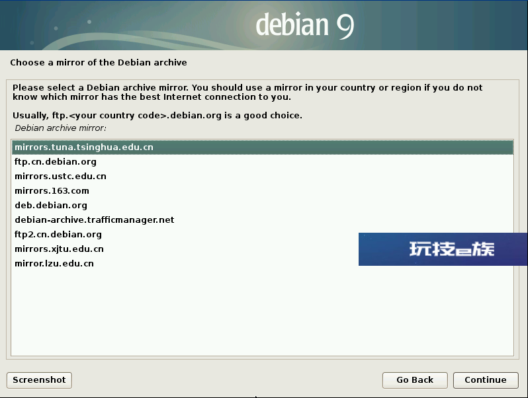528x398 pixels.
Task: Select debian-archive.trafficmanager.net mirror
Action: (263, 219)
